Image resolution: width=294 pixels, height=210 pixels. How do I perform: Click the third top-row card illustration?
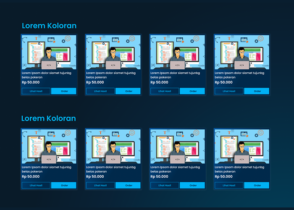(177, 52)
